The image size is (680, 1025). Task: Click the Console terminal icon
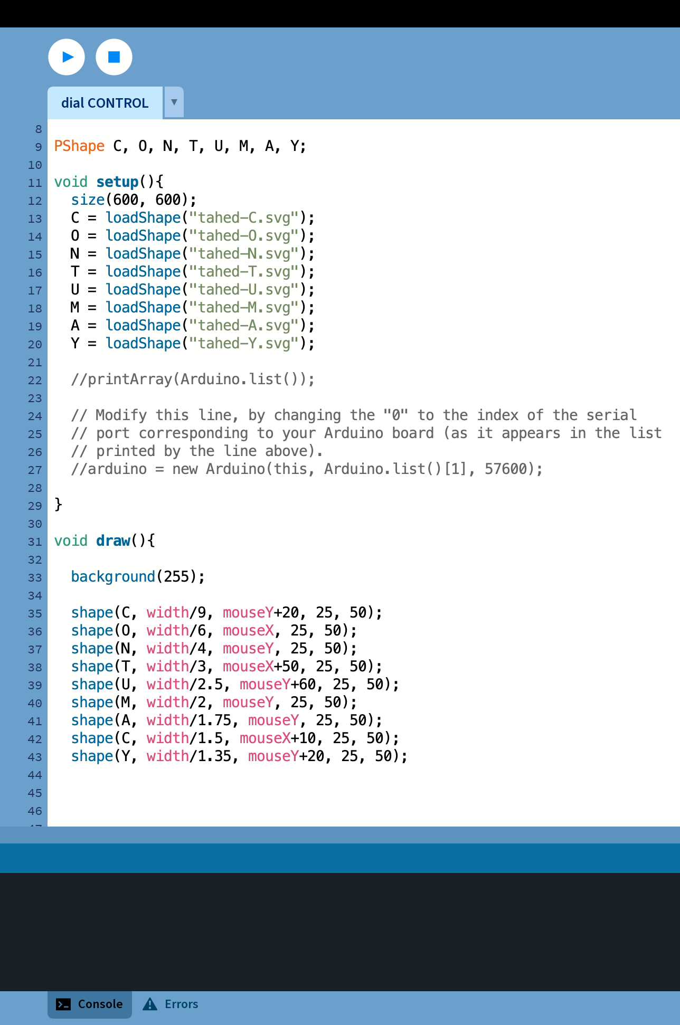pyautogui.click(x=63, y=1004)
